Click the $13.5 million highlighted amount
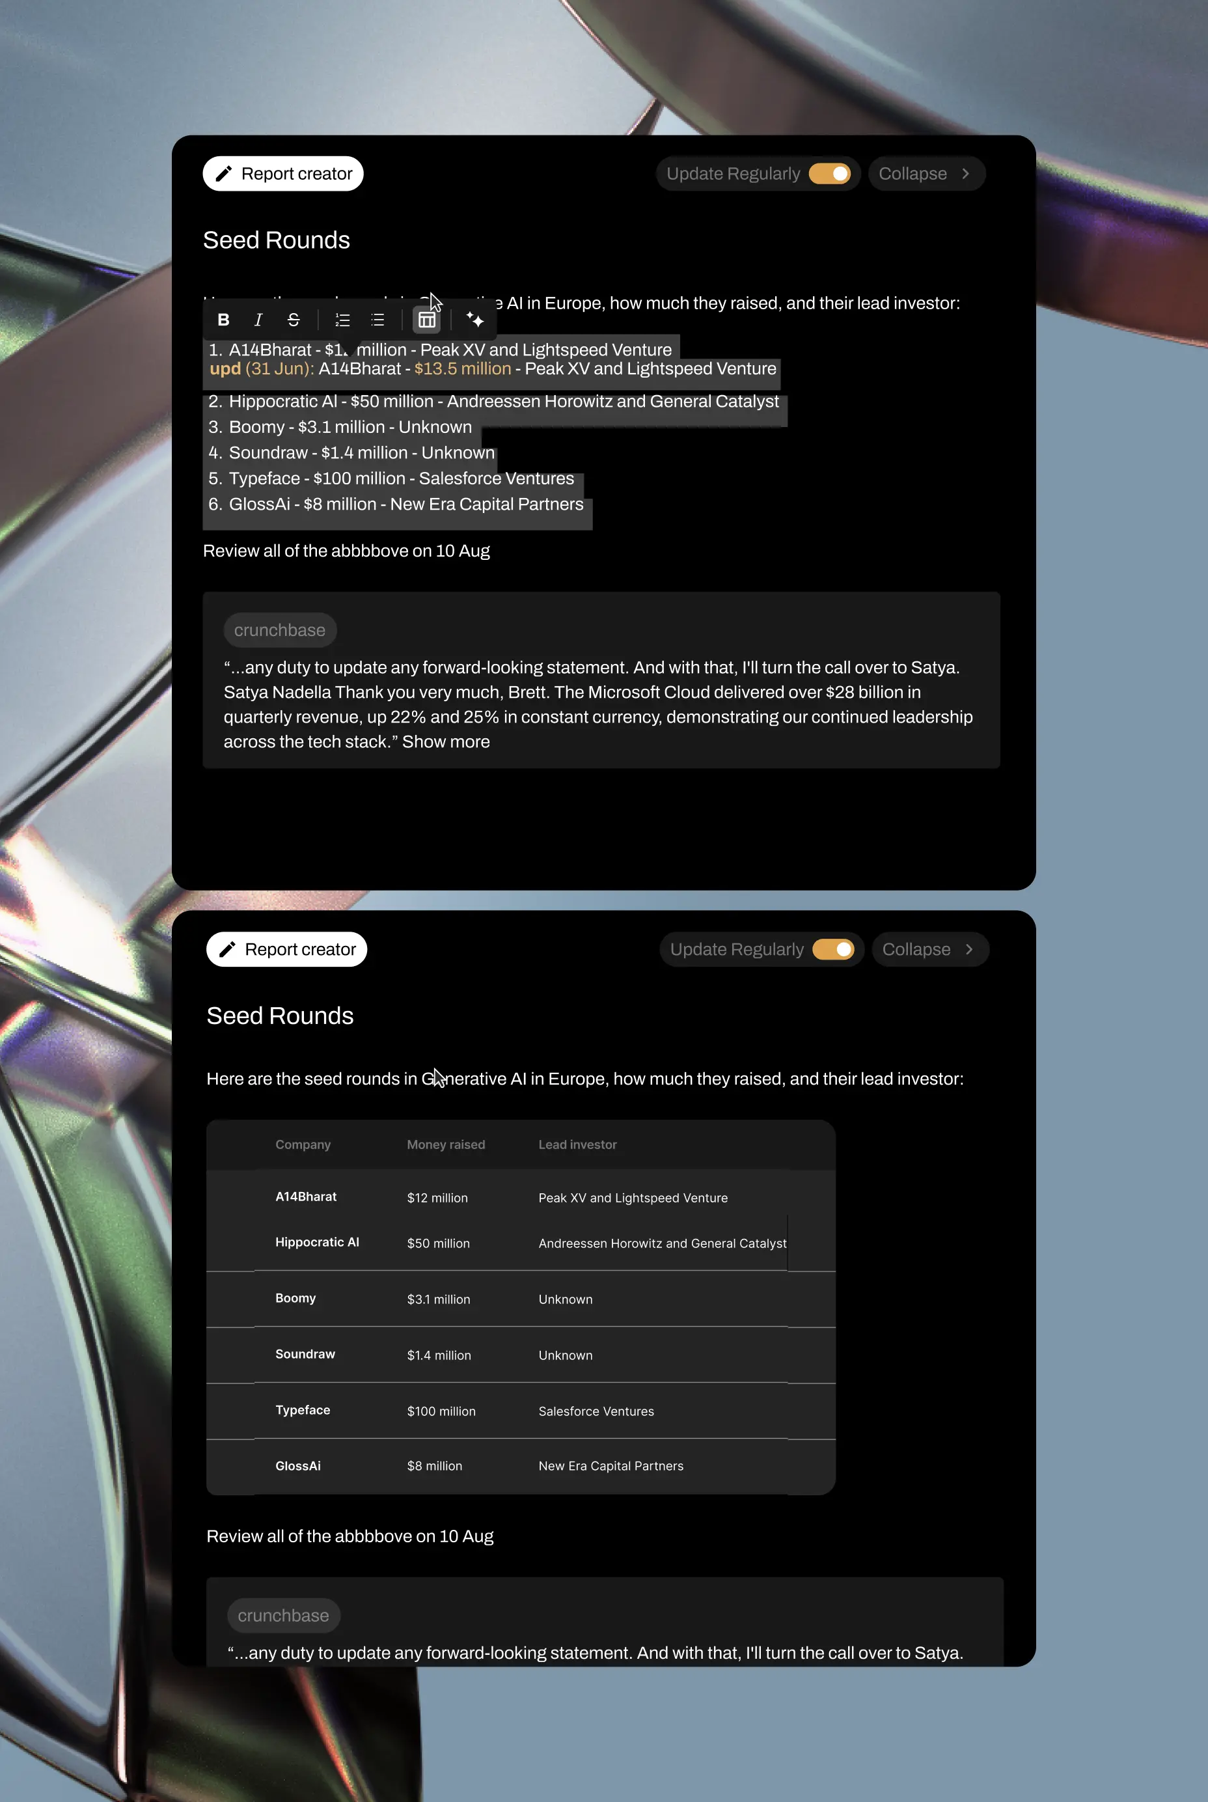 pyautogui.click(x=463, y=368)
